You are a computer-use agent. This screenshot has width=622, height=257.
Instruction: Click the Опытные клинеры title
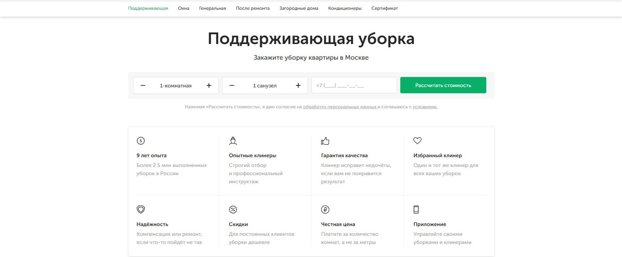point(252,156)
